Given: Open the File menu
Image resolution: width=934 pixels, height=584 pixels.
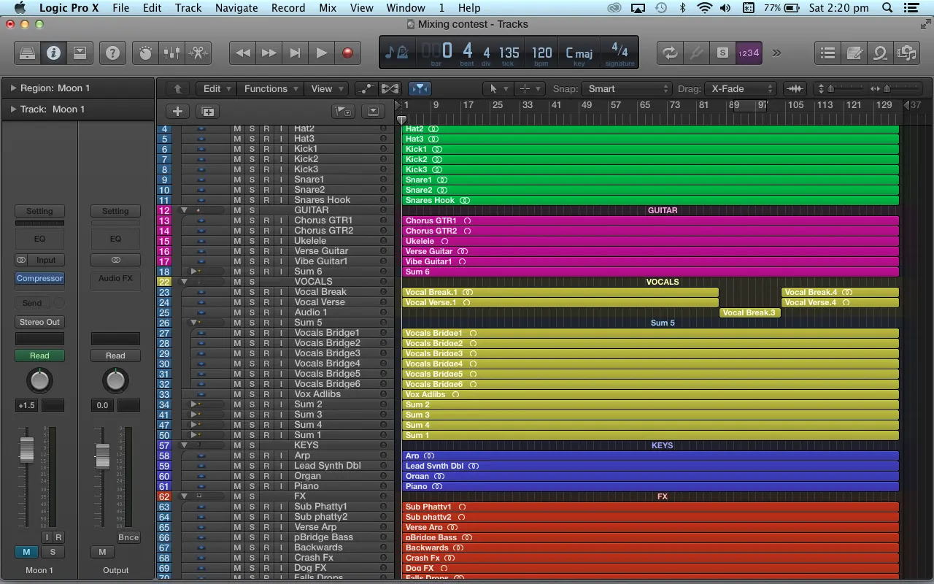Looking at the screenshot, I should click(120, 8).
